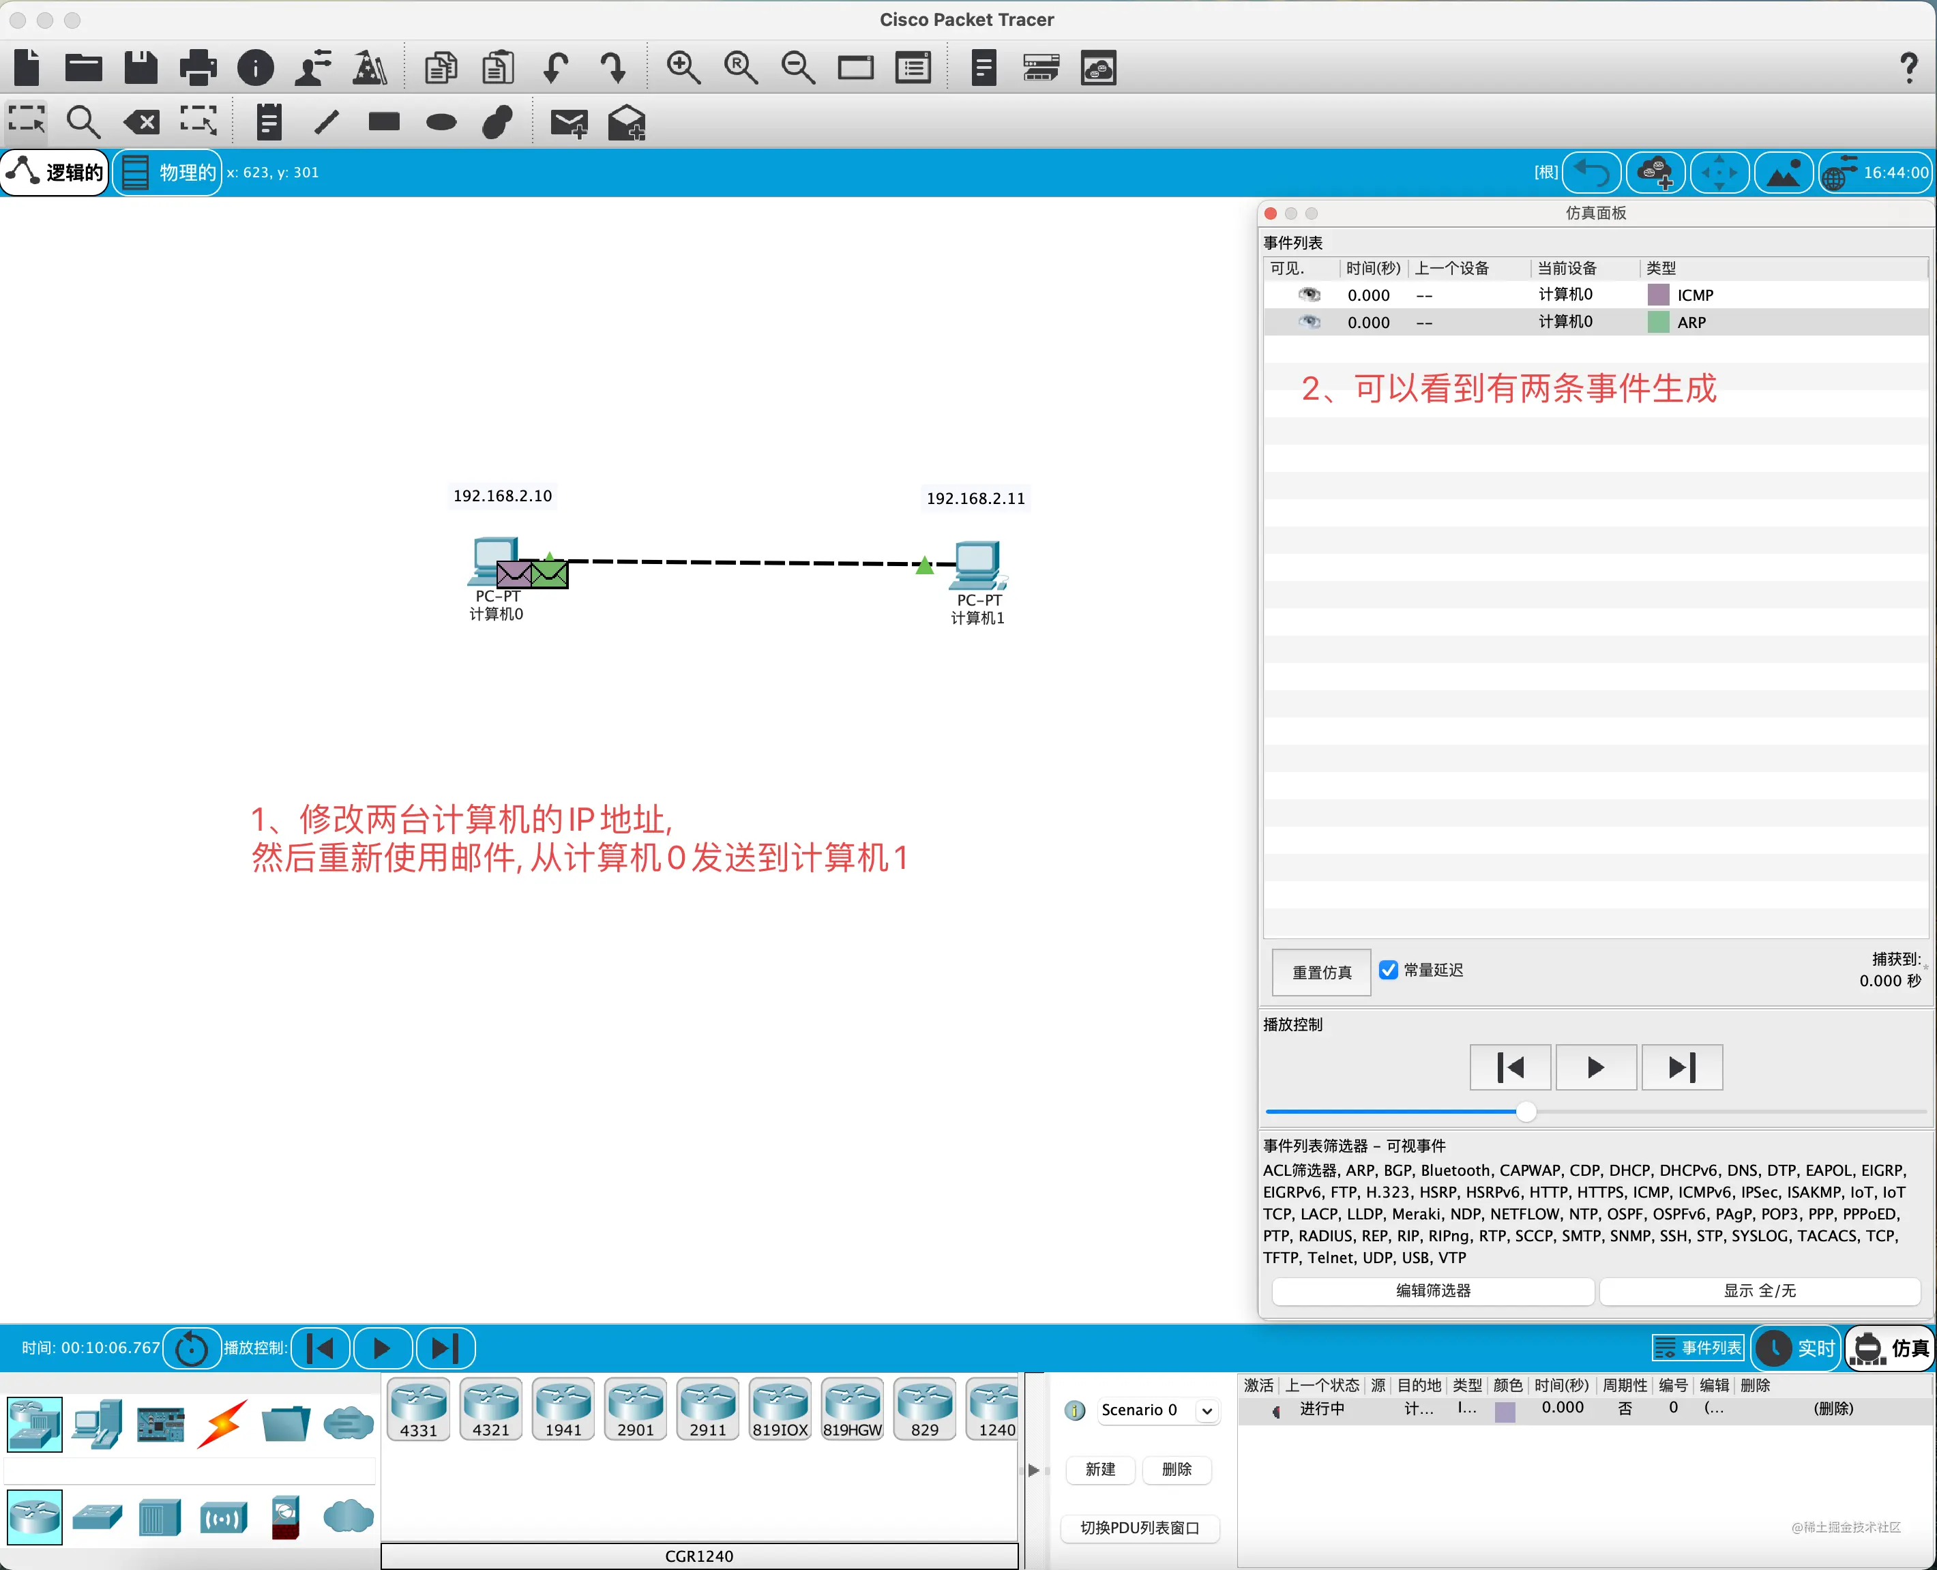Choose the Draw Line tool
This screenshot has width=1937, height=1570.
point(327,121)
